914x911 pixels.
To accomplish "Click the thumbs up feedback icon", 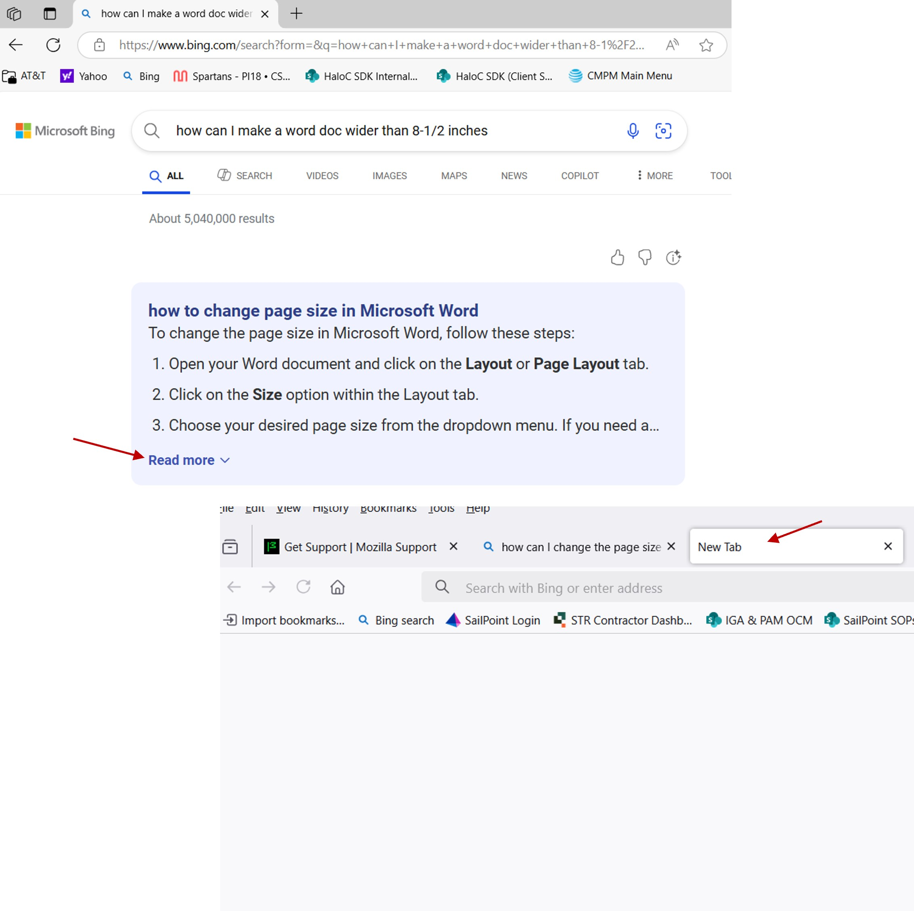I will (617, 258).
